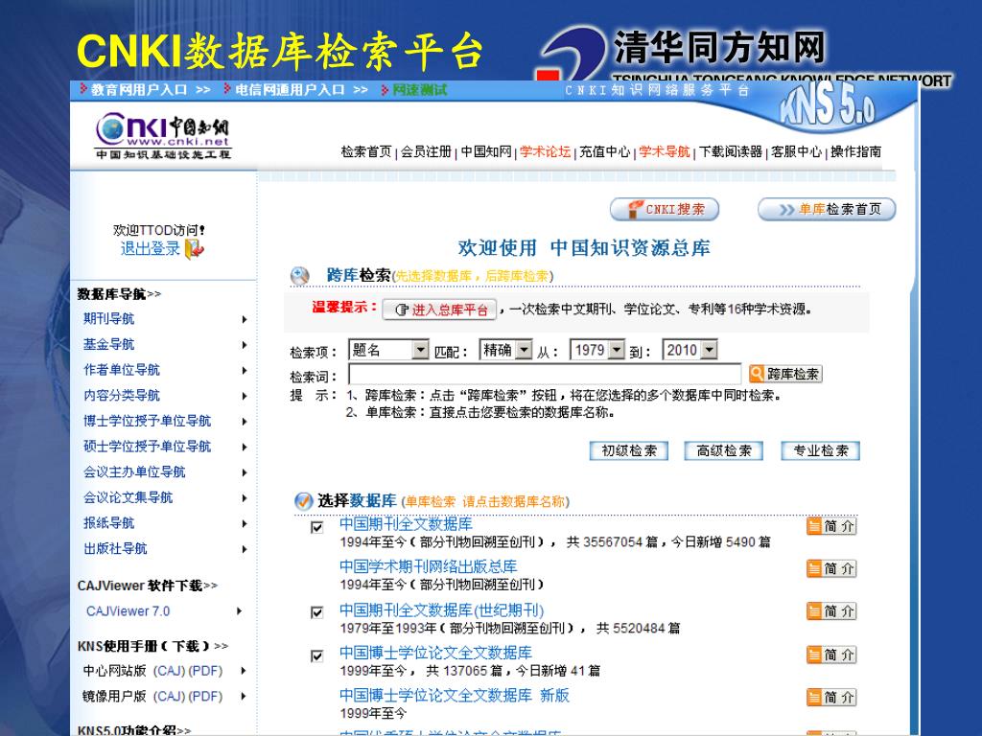Screen dimensions: 982x736
Task: Expand the 出版社导航 arrow
Action: point(245,549)
